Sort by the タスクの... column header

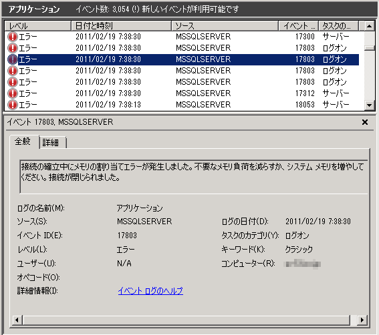339,26
